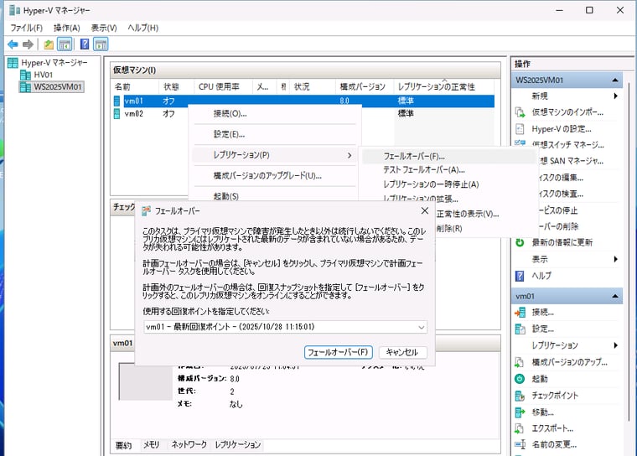Collapse the WS2025VM01 actions section

pyautogui.click(x=616, y=80)
